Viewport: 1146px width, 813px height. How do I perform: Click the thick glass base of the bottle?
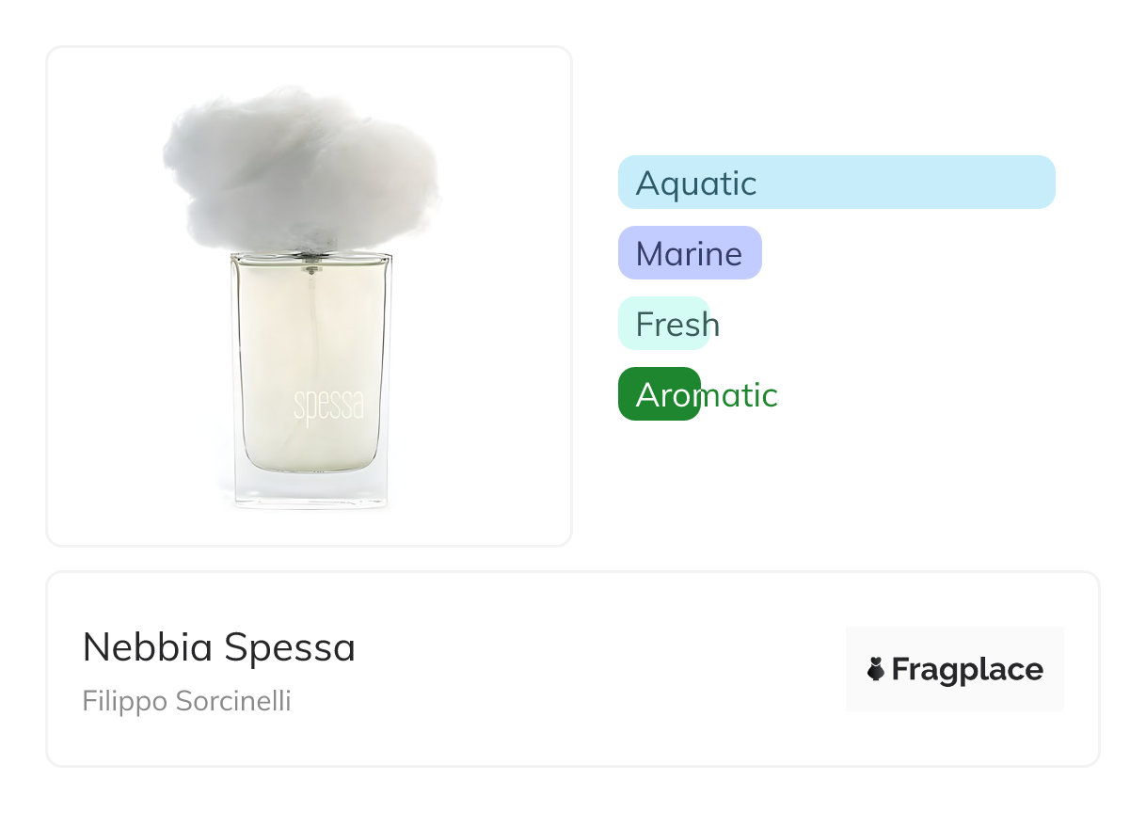coord(310,489)
